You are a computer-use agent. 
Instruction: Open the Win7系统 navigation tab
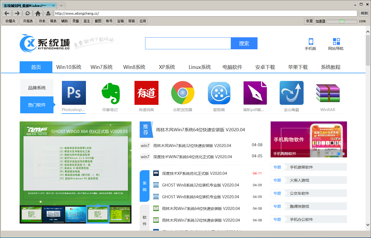[x=101, y=67]
